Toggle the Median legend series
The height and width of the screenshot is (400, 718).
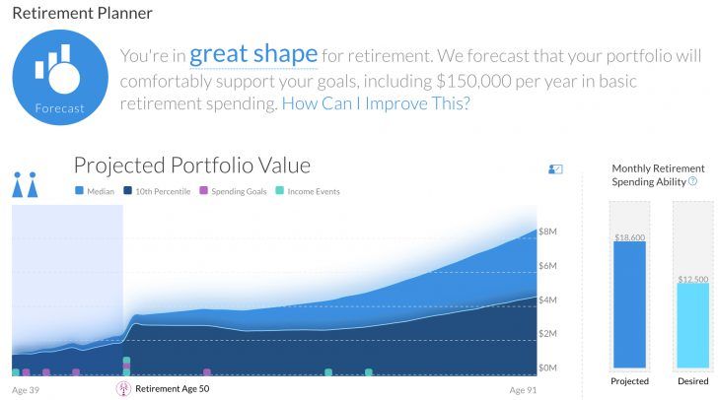(x=97, y=191)
